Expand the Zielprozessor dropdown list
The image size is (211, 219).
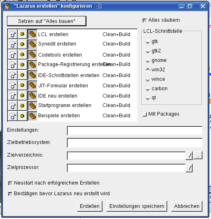(x=189, y=168)
